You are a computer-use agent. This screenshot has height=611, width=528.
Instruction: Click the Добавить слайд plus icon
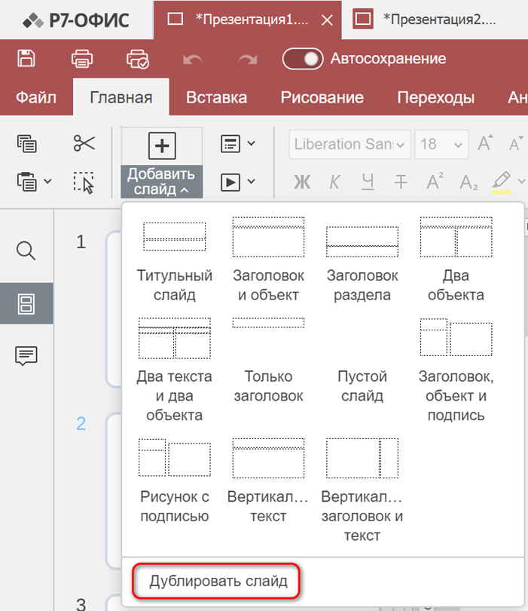162,146
